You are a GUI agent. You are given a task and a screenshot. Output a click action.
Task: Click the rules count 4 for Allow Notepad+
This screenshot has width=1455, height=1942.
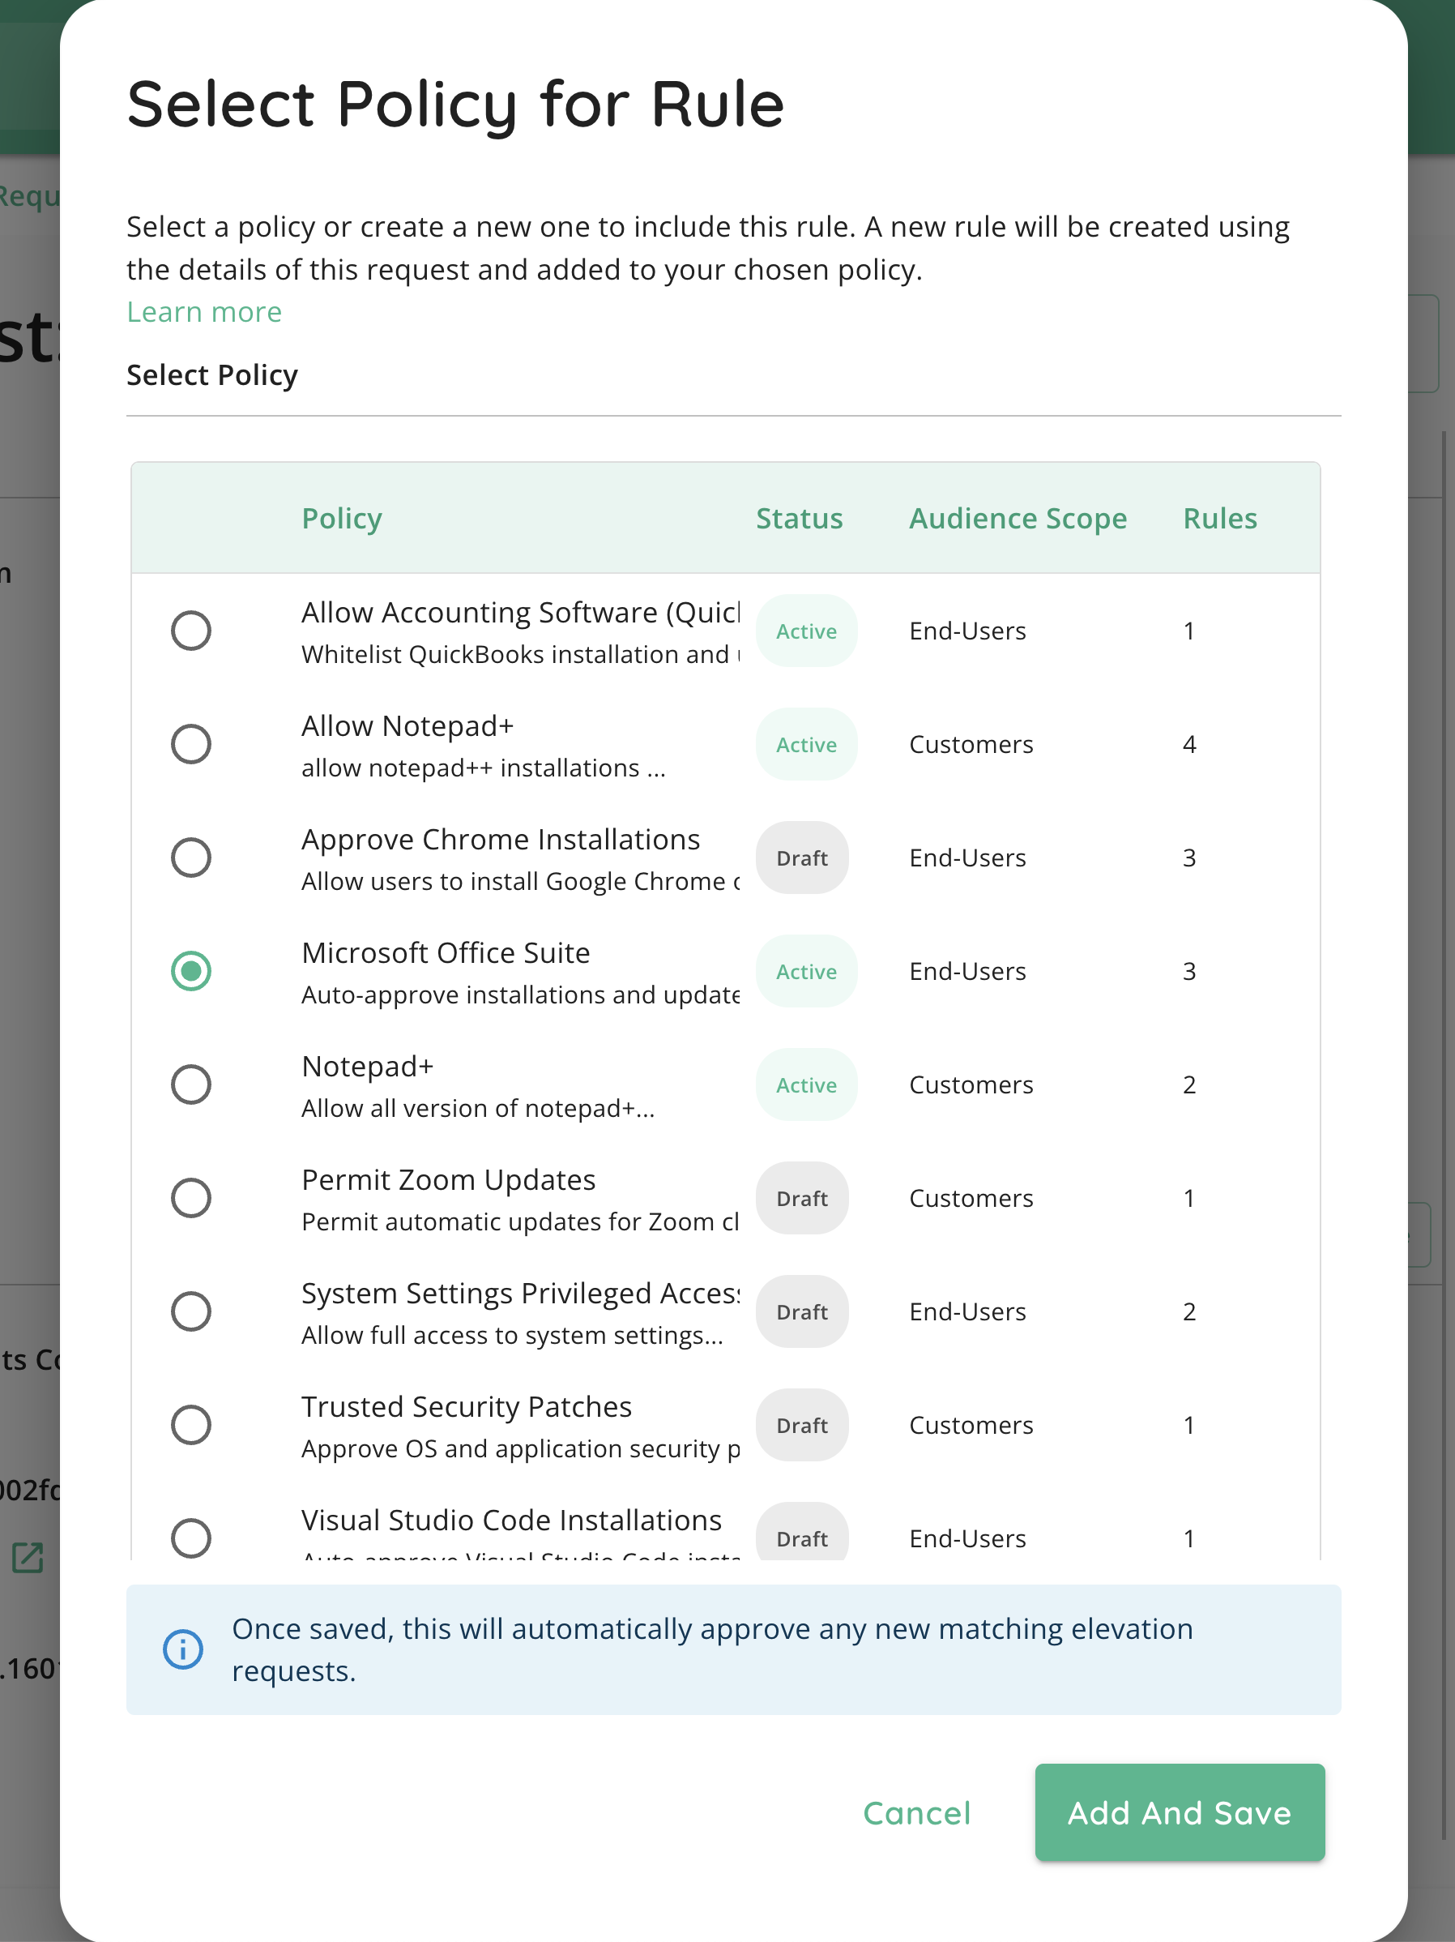click(1189, 745)
